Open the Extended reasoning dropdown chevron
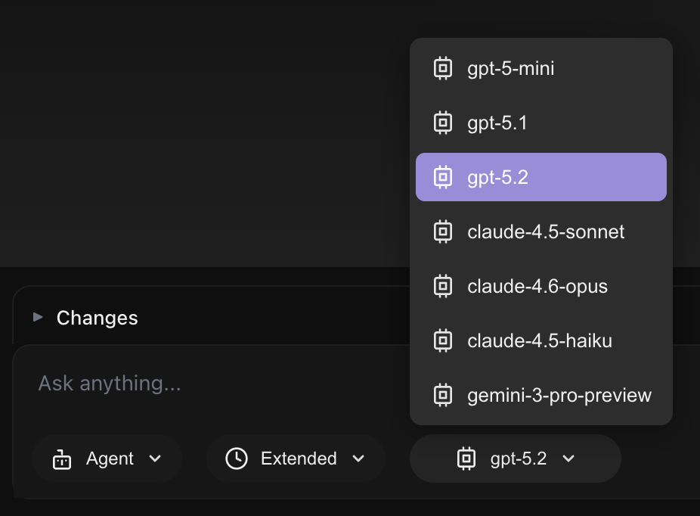The image size is (700, 516). pyautogui.click(x=360, y=458)
